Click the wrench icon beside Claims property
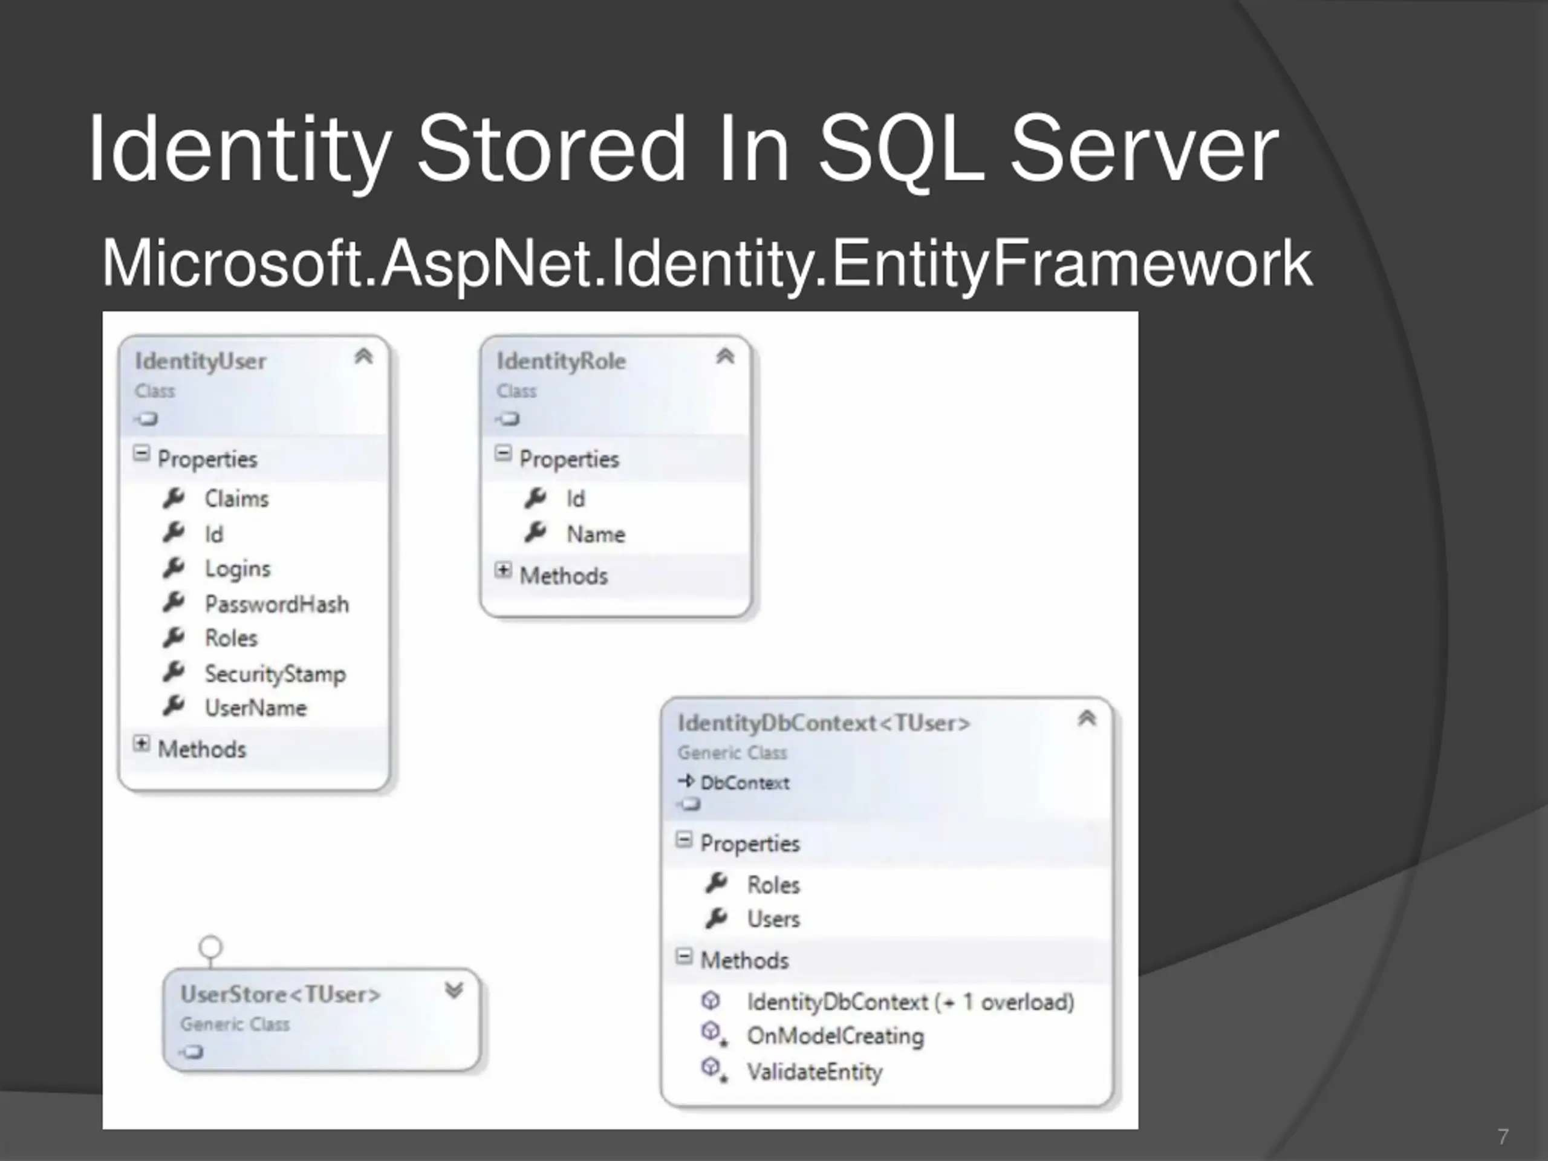 pyautogui.click(x=173, y=498)
